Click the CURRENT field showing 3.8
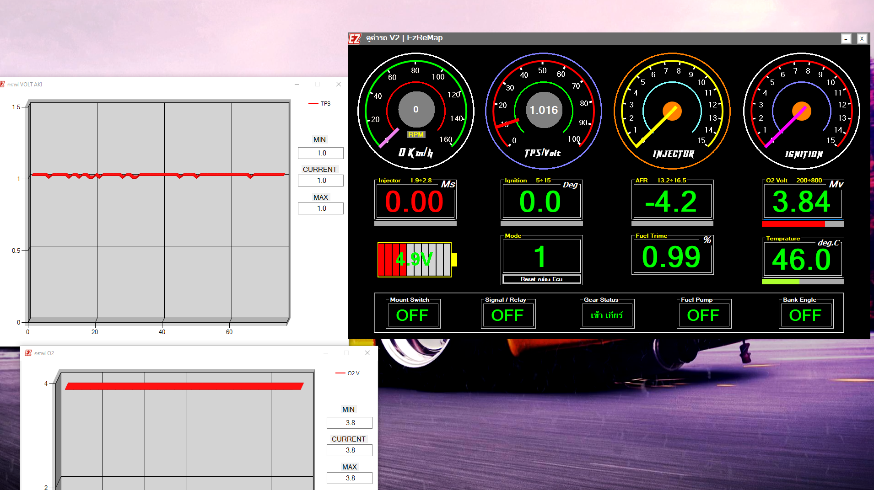 click(x=349, y=450)
